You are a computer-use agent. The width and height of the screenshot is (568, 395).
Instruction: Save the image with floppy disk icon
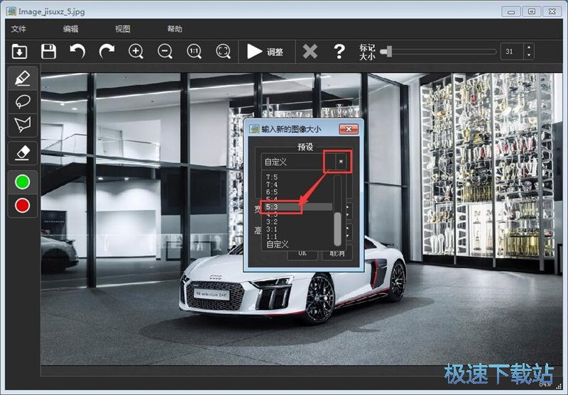click(x=48, y=51)
